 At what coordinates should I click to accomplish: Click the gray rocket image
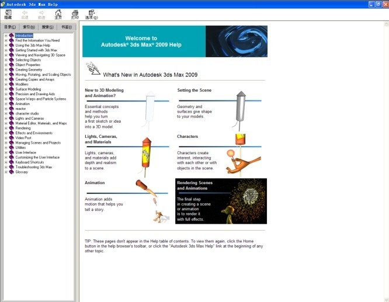[241, 110]
